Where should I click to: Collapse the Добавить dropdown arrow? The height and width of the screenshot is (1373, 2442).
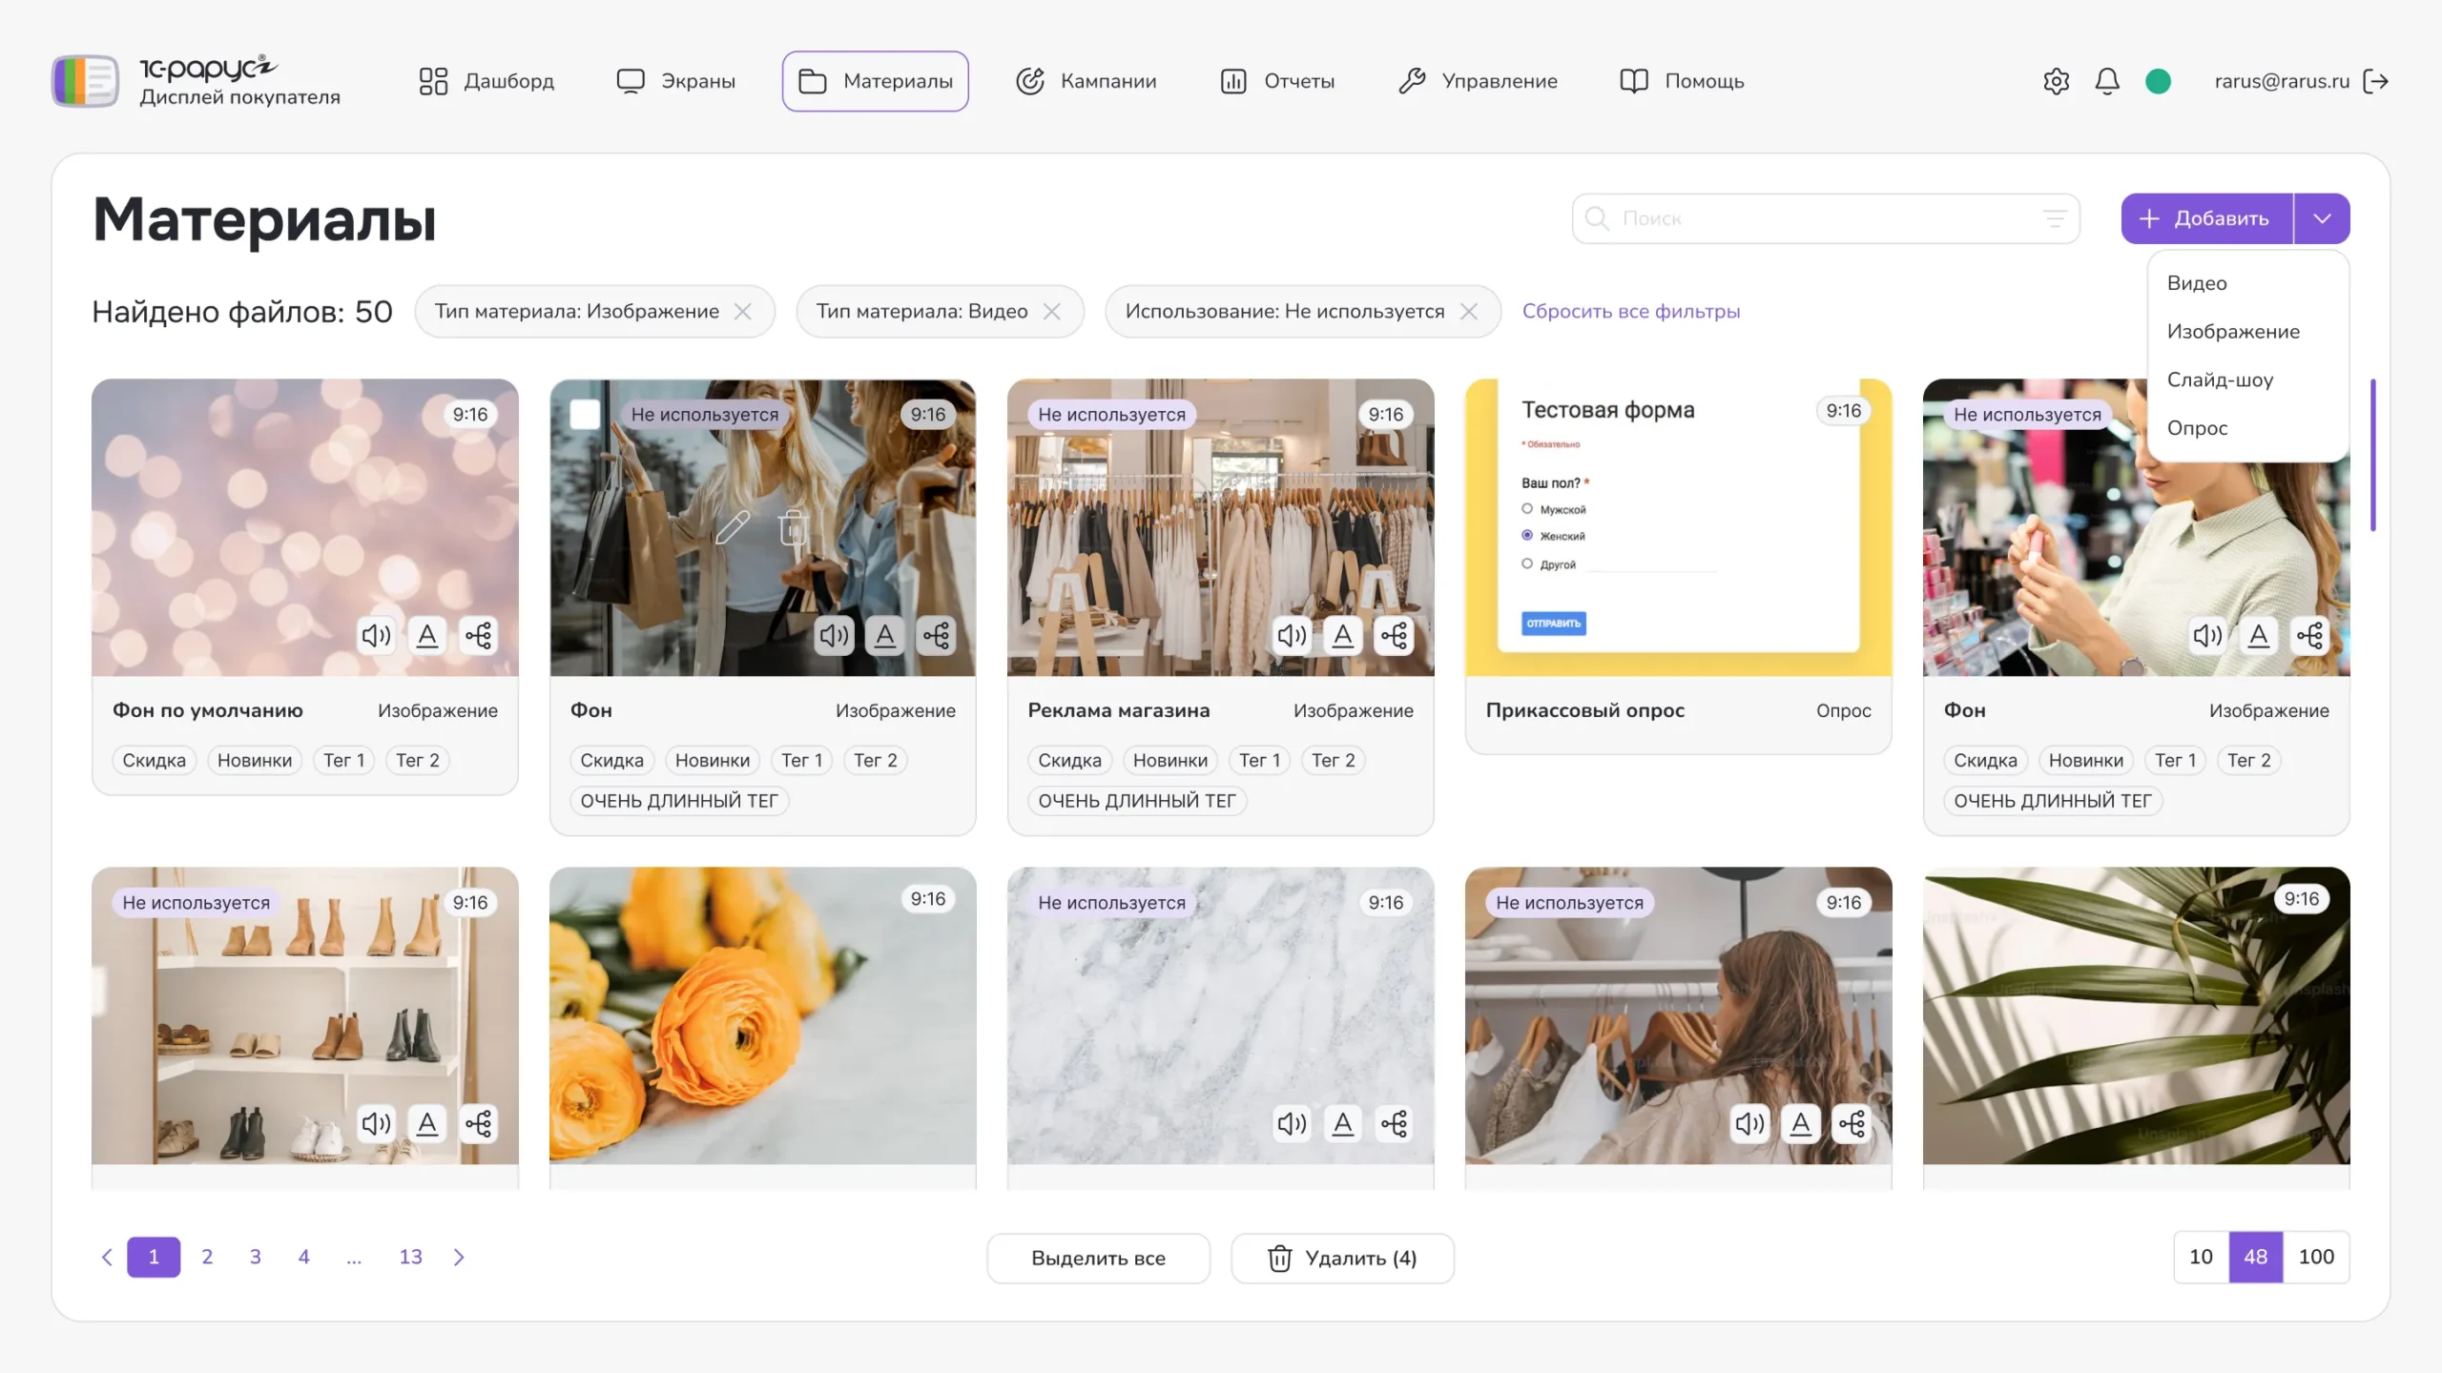(2322, 218)
